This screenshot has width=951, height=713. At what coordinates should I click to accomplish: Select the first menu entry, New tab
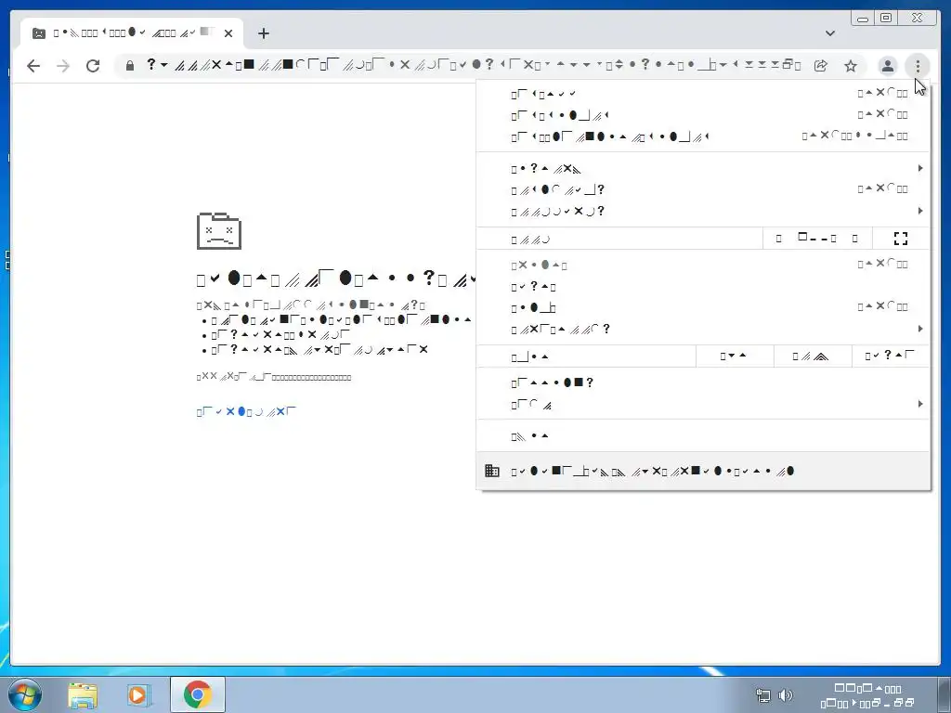click(x=703, y=94)
